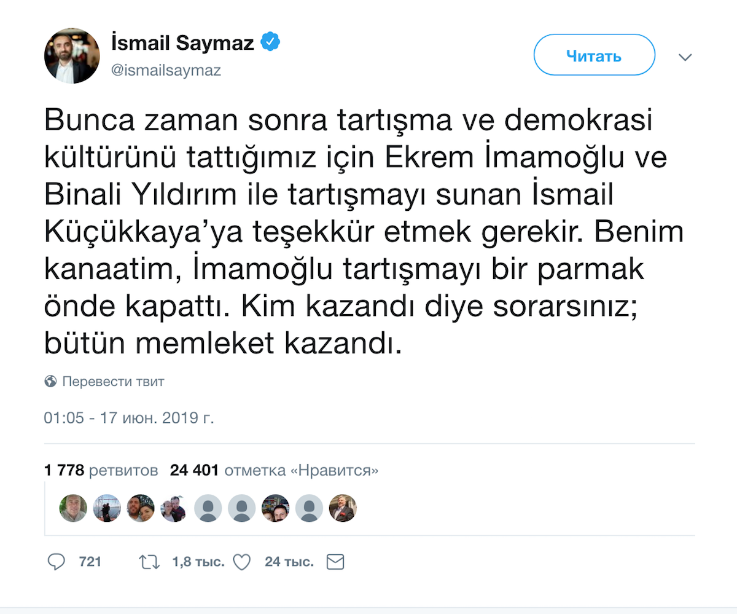This screenshot has height=614, width=737.
Task: Click the 24 тыс. like count
Action: [x=289, y=562]
